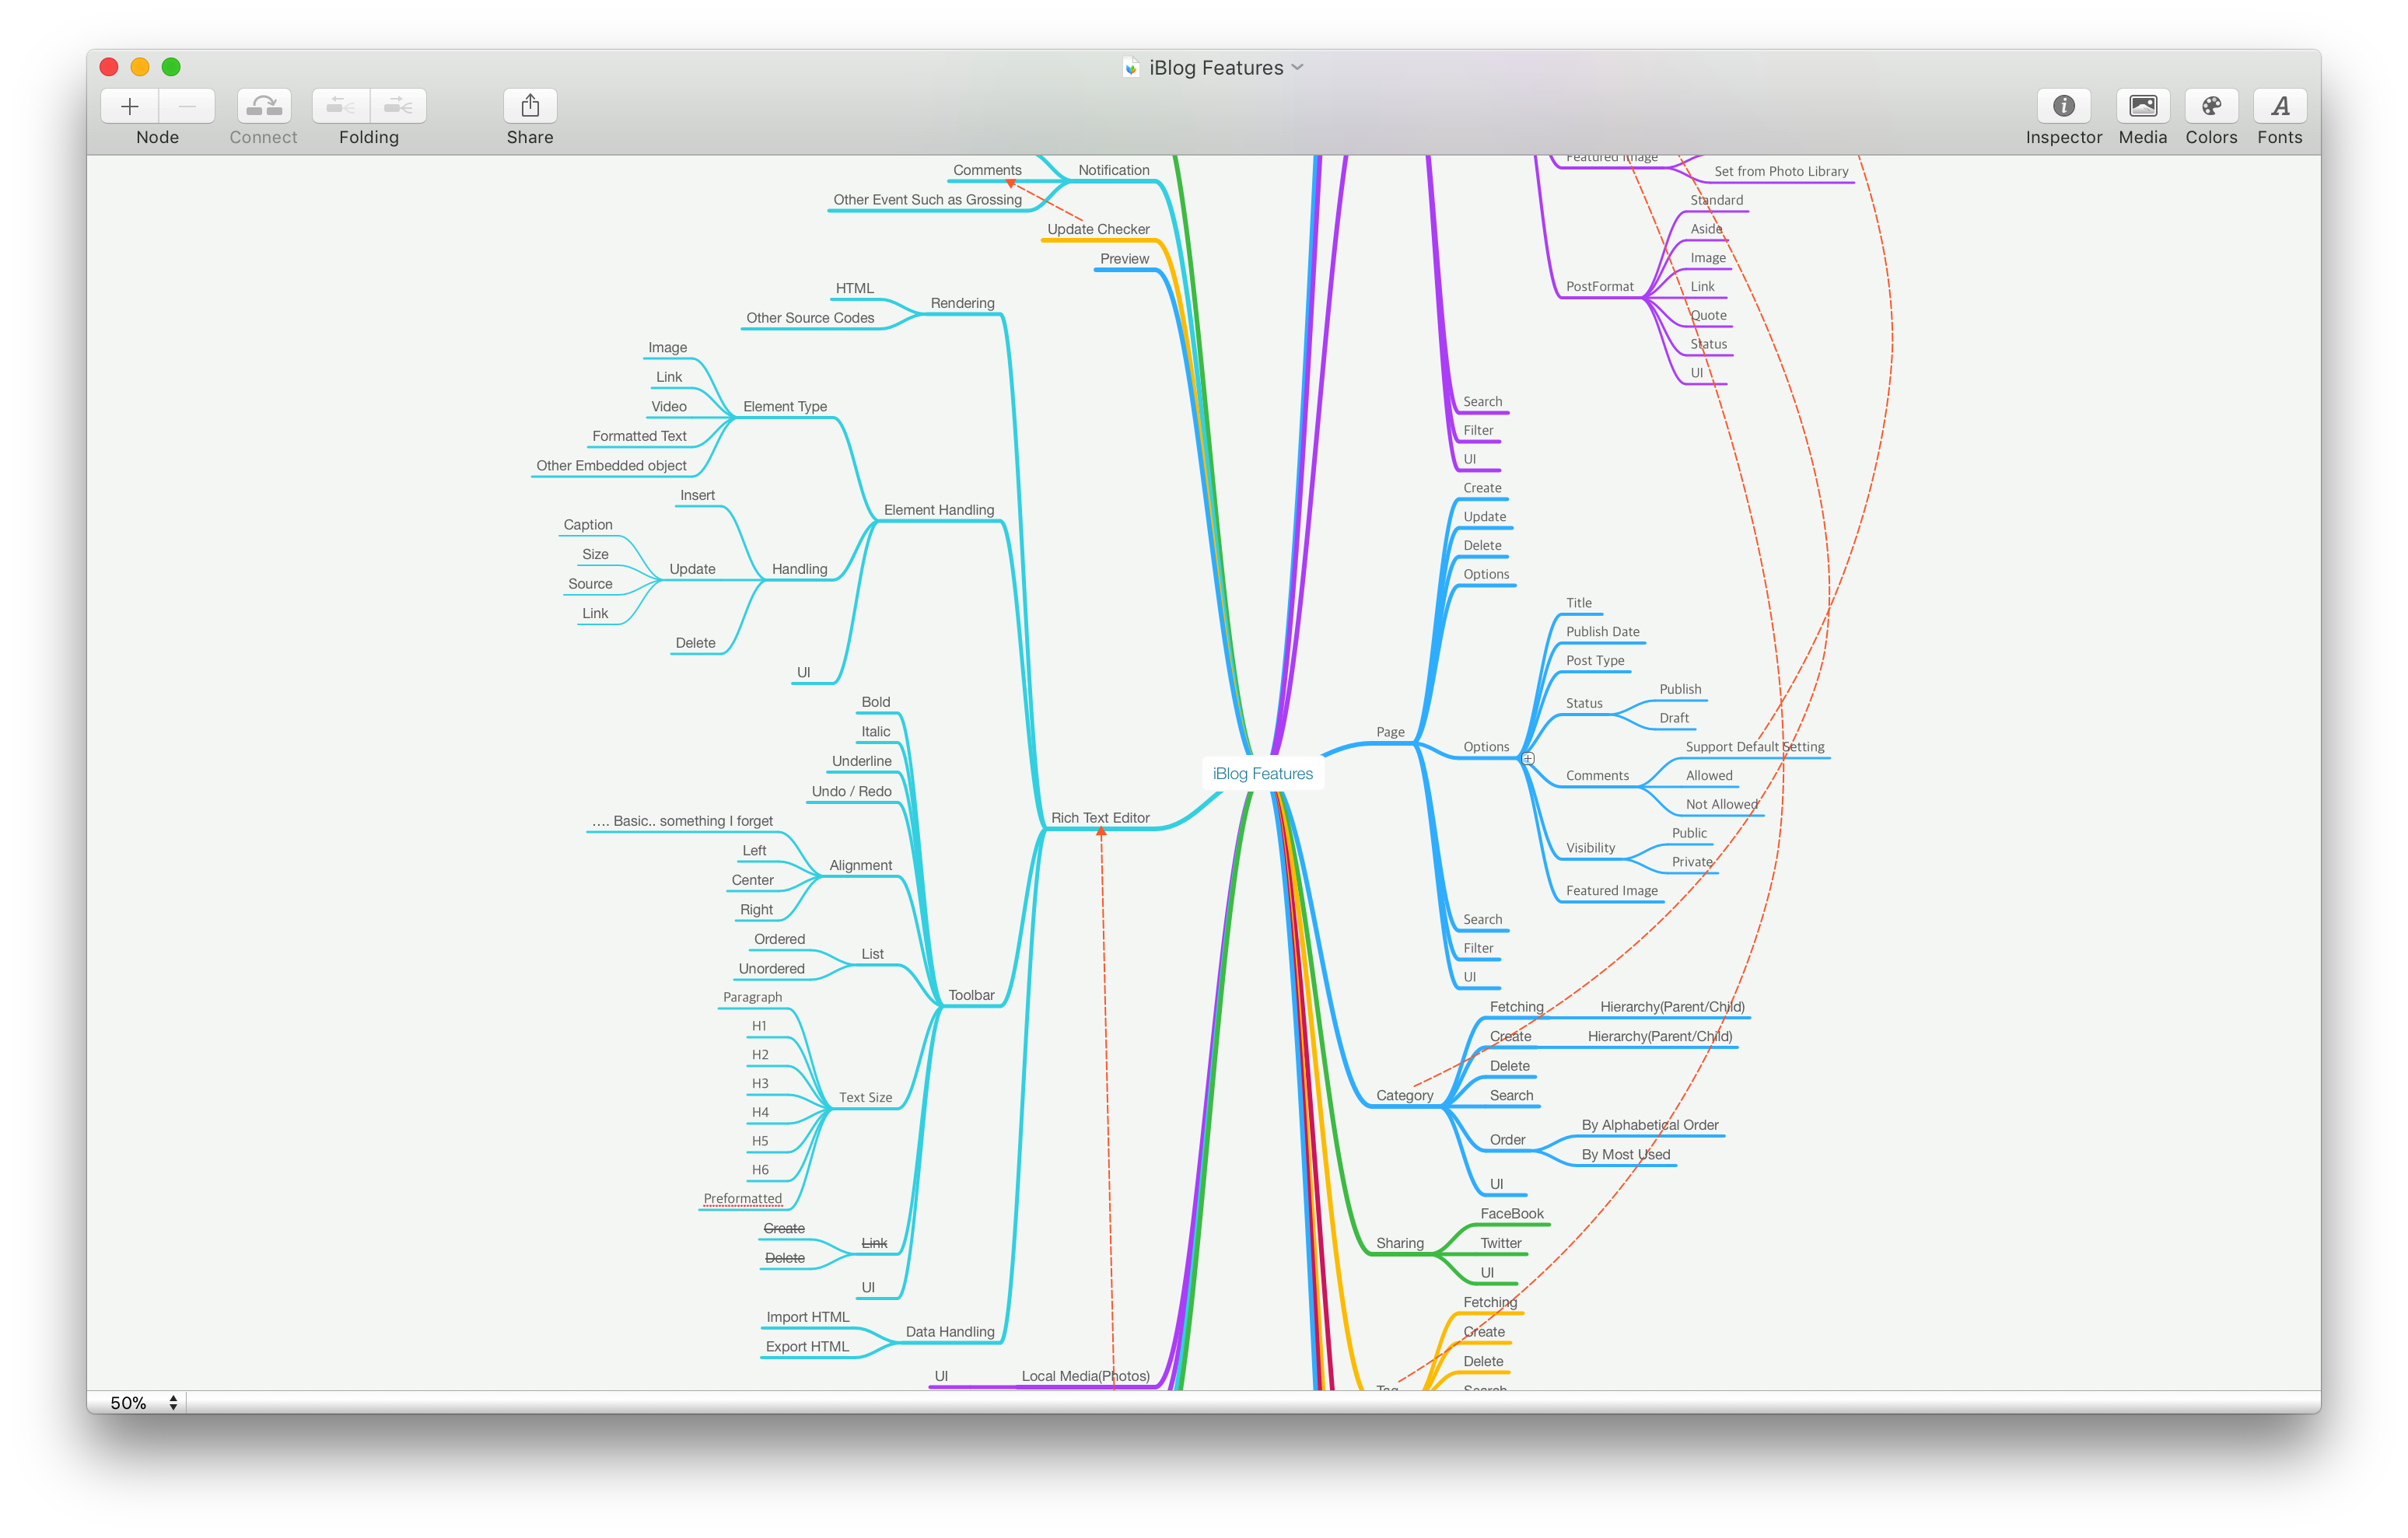Click the Underline node
This screenshot has height=1538, width=2408.
[861, 762]
